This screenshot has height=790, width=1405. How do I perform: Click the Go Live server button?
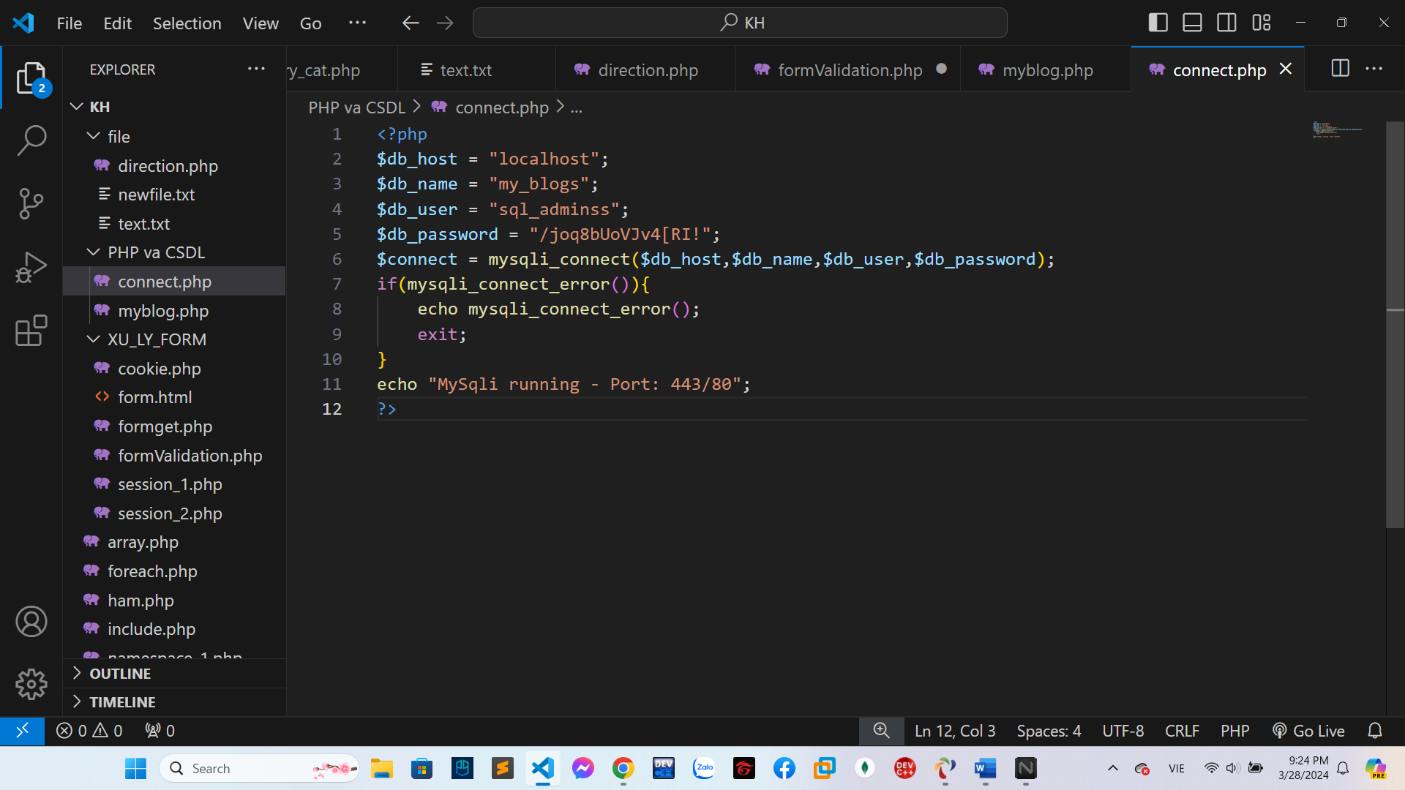(1308, 731)
